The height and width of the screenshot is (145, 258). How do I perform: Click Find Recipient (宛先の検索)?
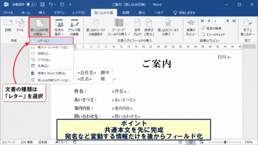point(211,28)
